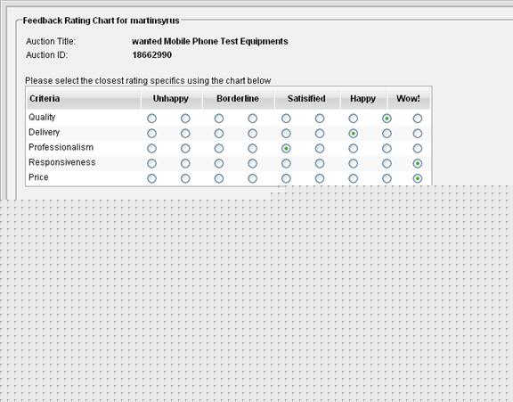Click the Unhappy column header
Screen dimensions: 513x402
pos(171,99)
